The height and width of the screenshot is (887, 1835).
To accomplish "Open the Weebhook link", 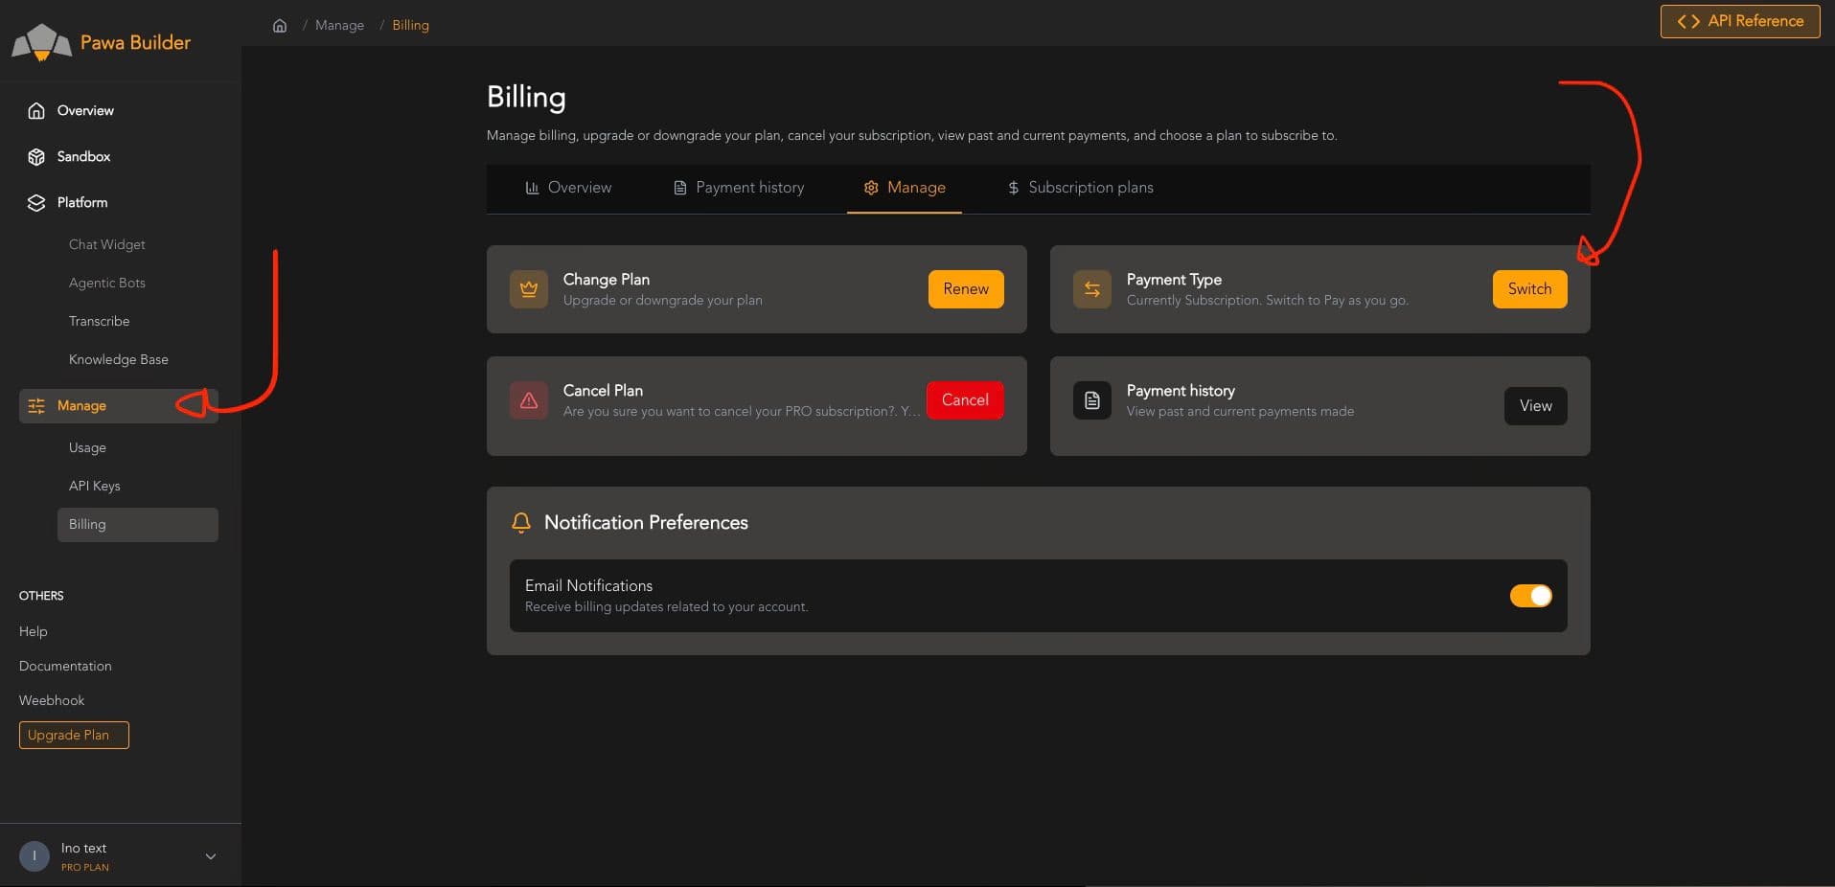I will [52, 700].
